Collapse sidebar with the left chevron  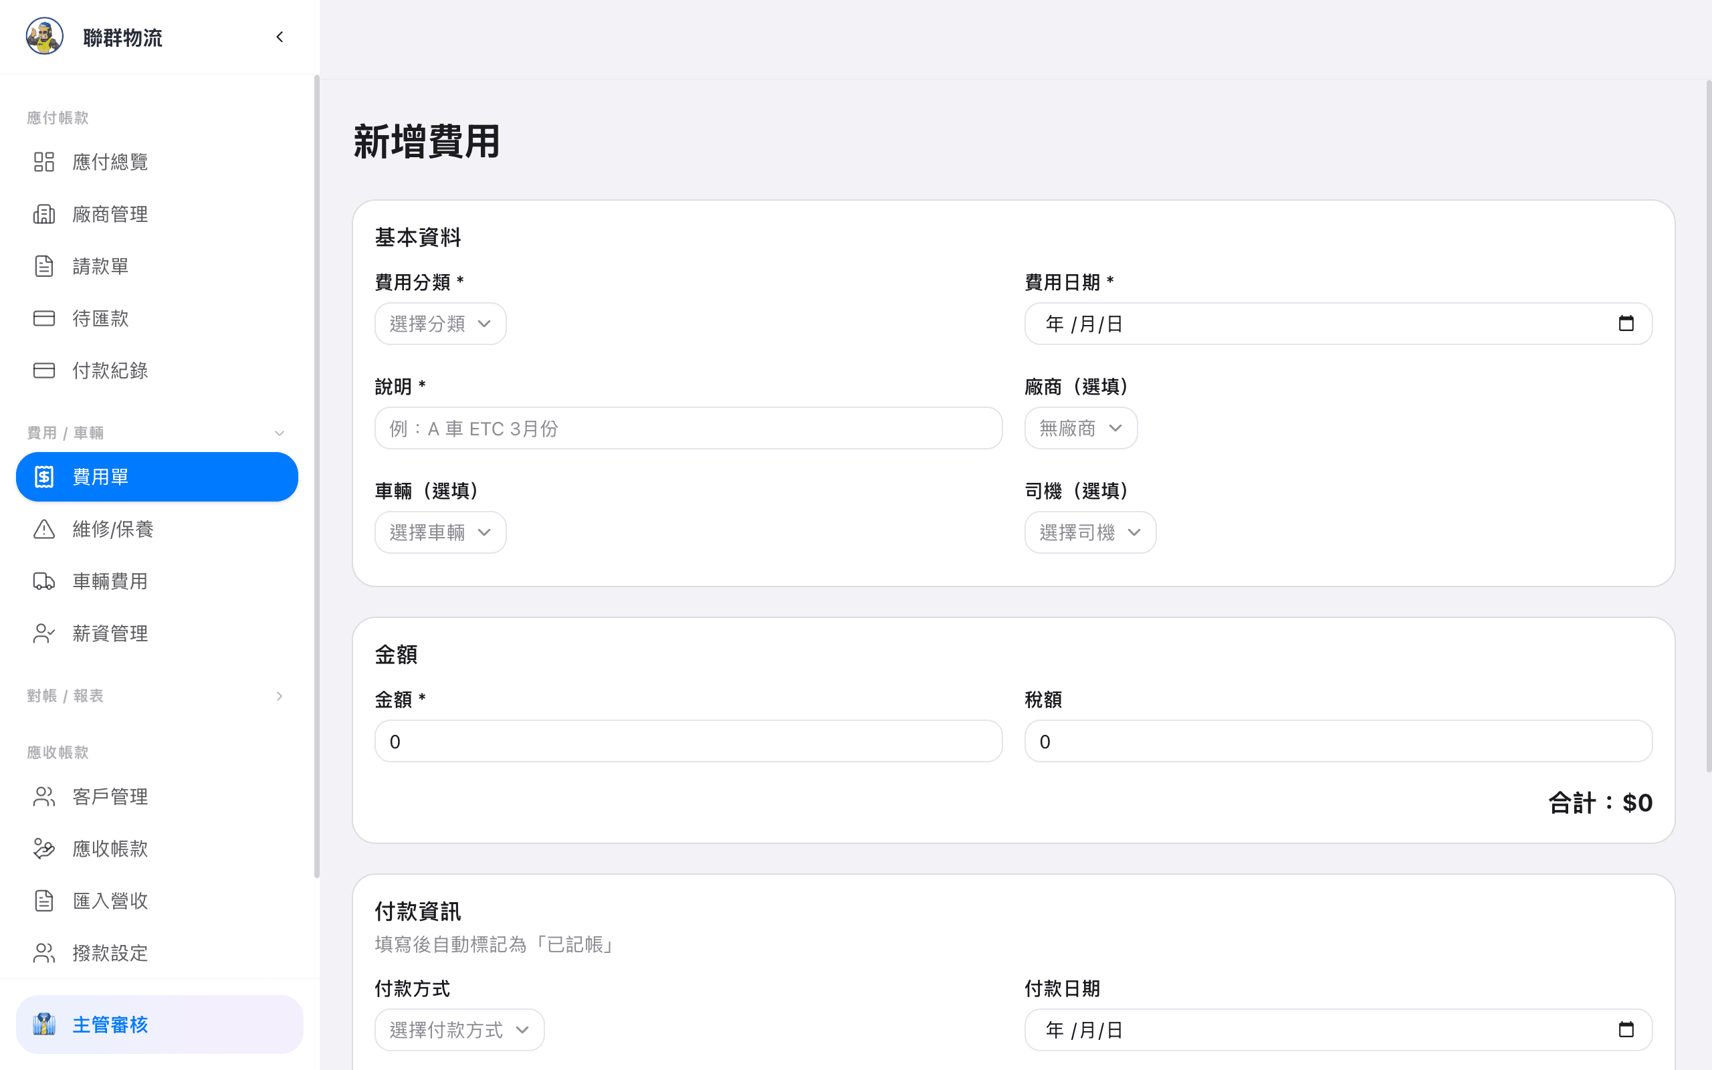coord(280,37)
